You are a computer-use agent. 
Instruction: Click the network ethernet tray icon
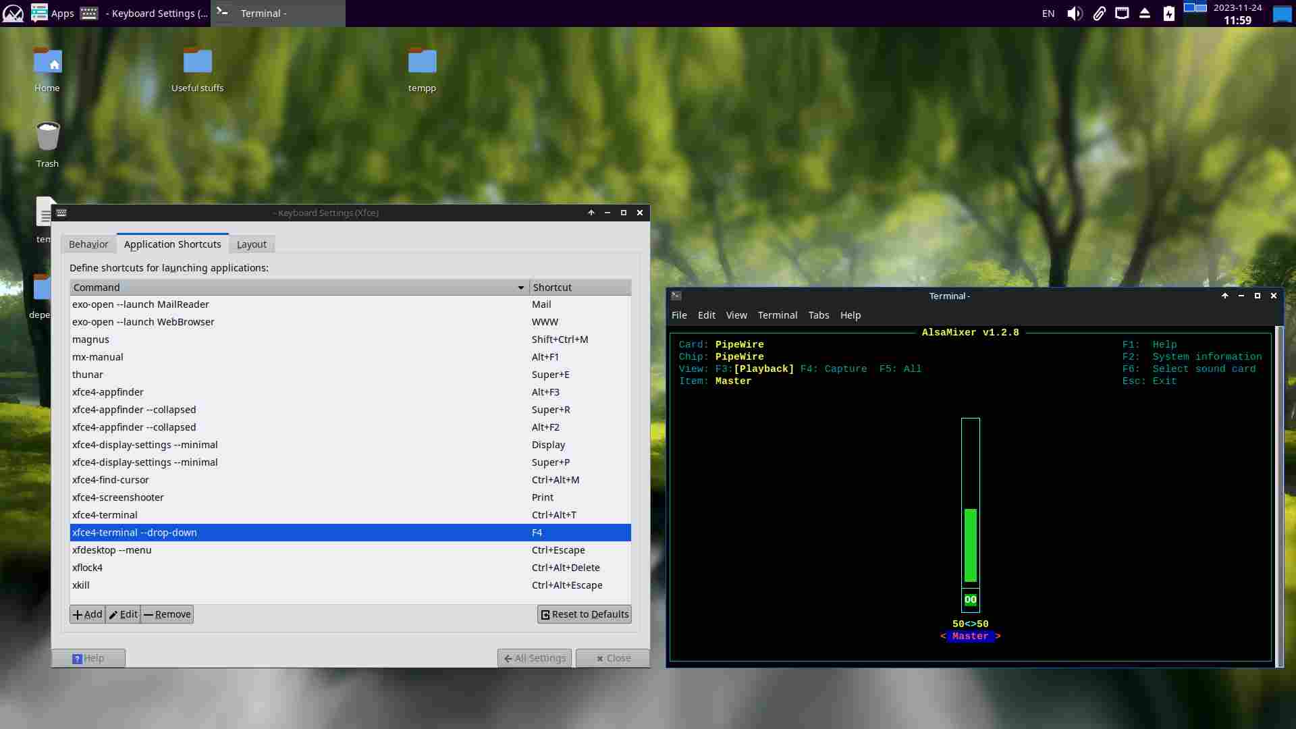click(x=1122, y=13)
